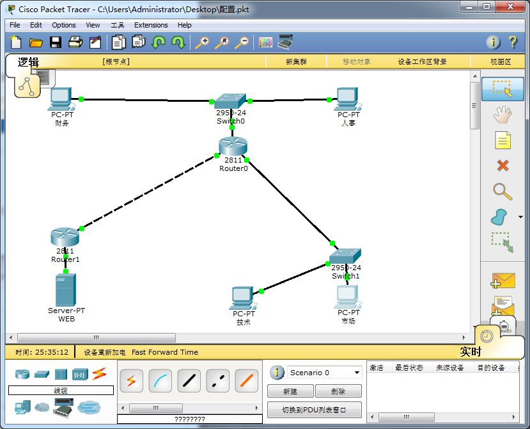Click the Zoom Reset magnifier icon
Image resolution: width=530 pixels, height=429 pixels.
(x=222, y=43)
